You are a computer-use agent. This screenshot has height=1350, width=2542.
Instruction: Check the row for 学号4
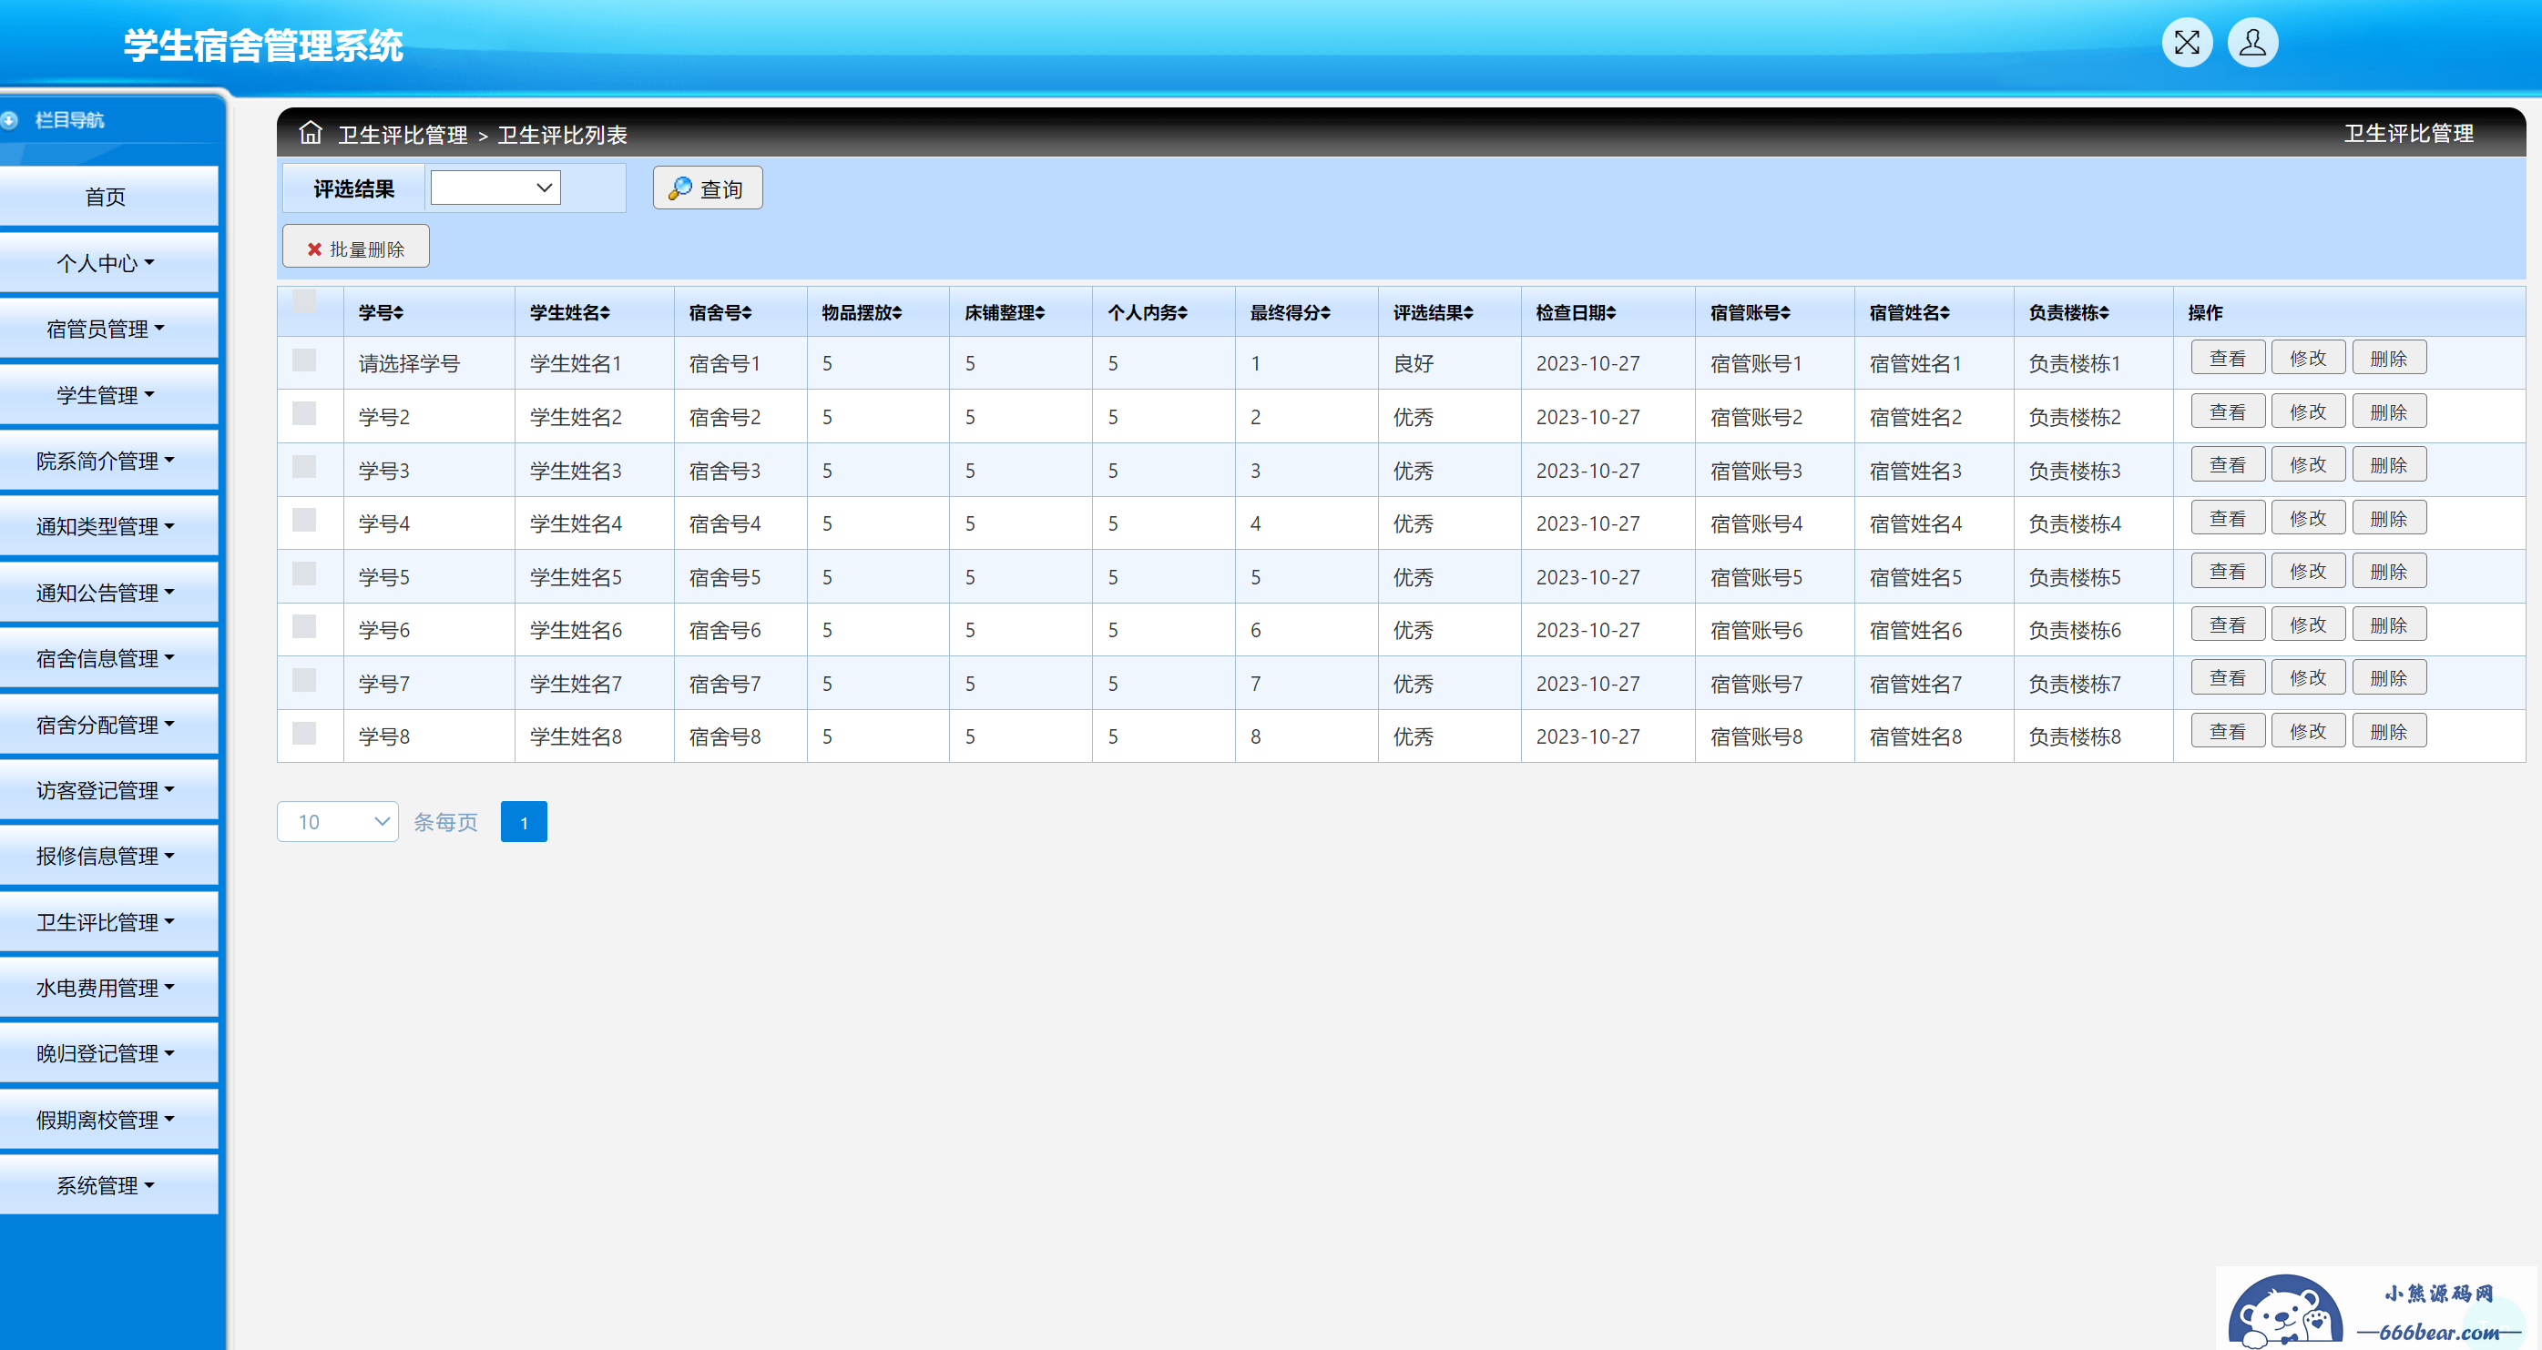[304, 520]
